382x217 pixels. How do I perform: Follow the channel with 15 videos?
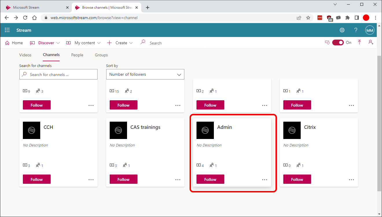124,105
